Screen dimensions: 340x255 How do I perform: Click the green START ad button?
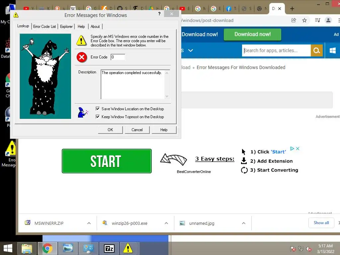click(x=107, y=161)
